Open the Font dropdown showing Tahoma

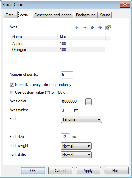[81, 119]
